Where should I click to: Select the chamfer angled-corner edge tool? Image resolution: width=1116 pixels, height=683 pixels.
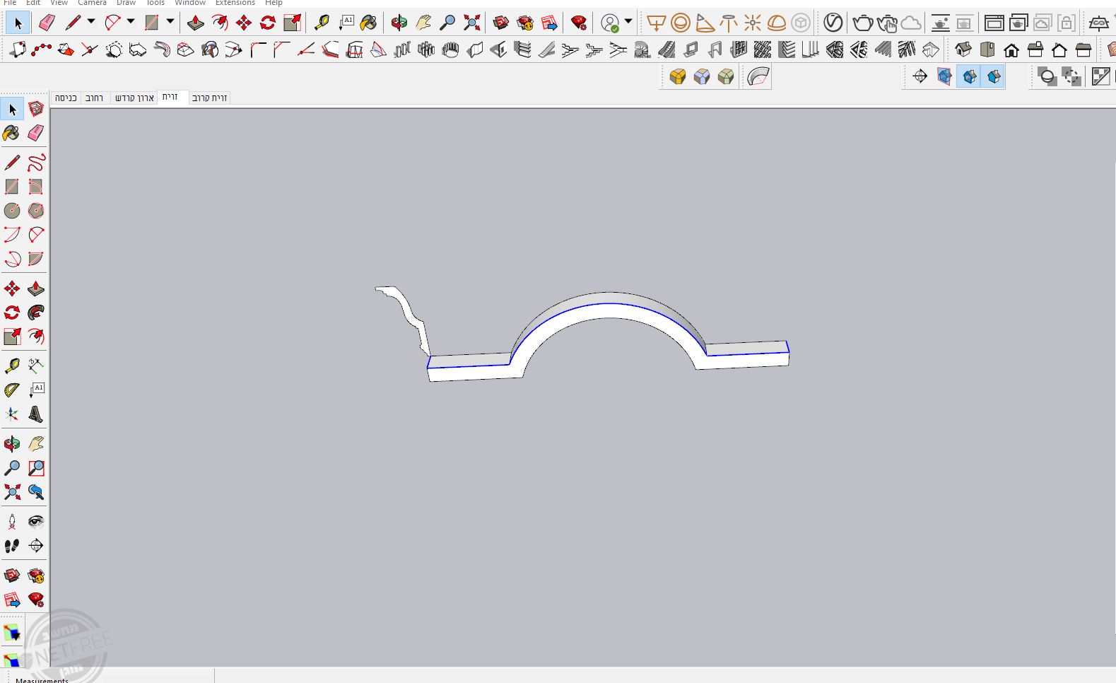click(282, 50)
